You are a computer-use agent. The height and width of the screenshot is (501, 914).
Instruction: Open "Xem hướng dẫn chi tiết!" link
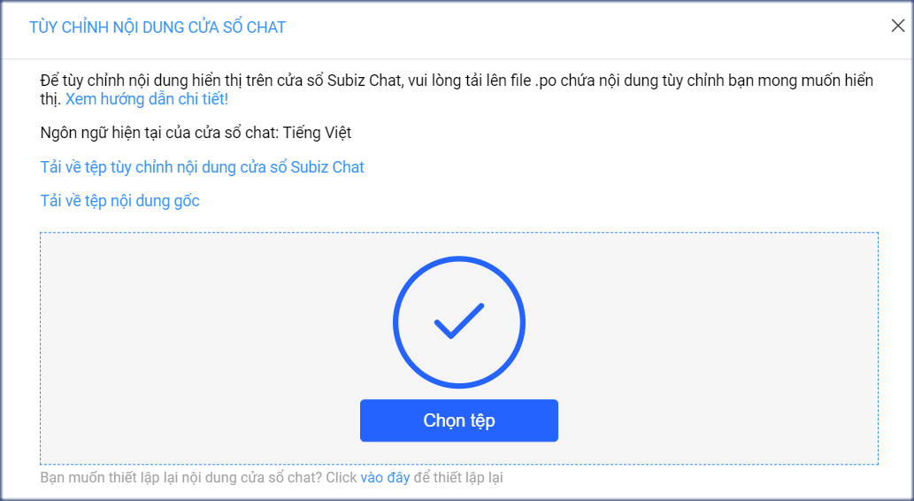[147, 98]
